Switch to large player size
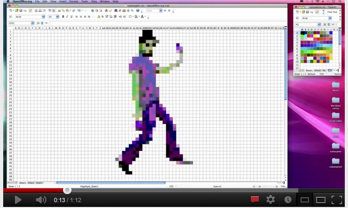The image size is (348, 208). pos(321,200)
